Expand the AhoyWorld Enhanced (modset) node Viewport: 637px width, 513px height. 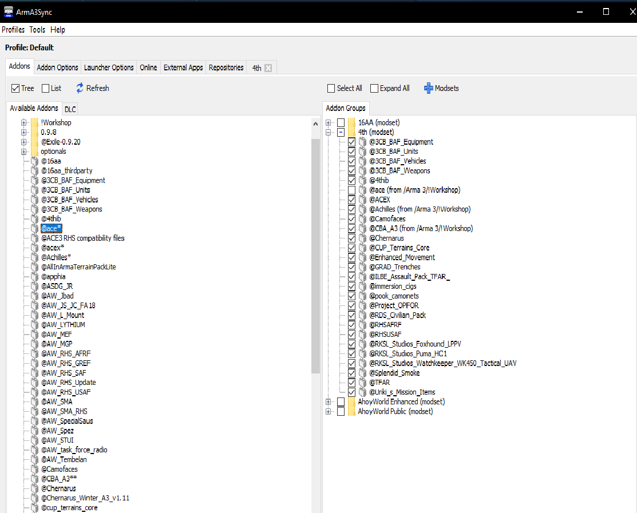coord(329,402)
